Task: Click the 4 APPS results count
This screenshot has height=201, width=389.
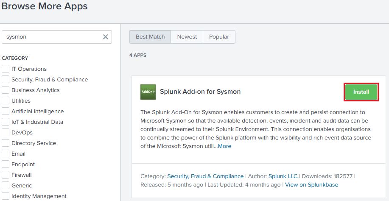Action: pyautogui.click(x=138, y=55)
